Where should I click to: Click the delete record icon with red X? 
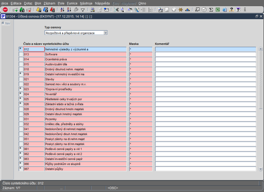(x=29, y=10)
